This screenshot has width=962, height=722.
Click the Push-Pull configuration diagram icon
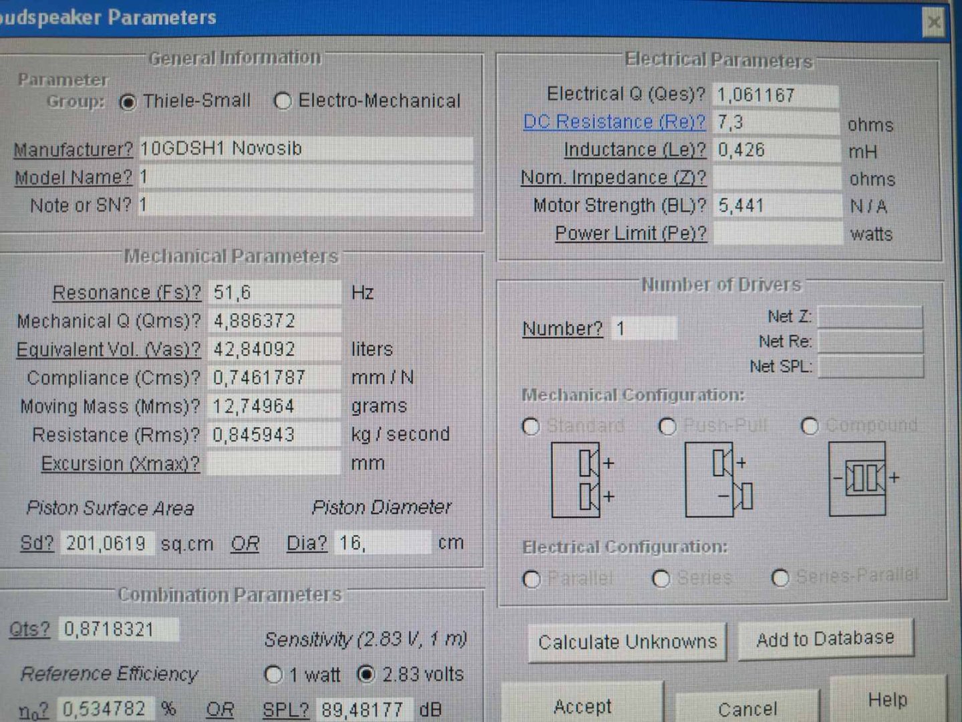[x=719, y=480]
